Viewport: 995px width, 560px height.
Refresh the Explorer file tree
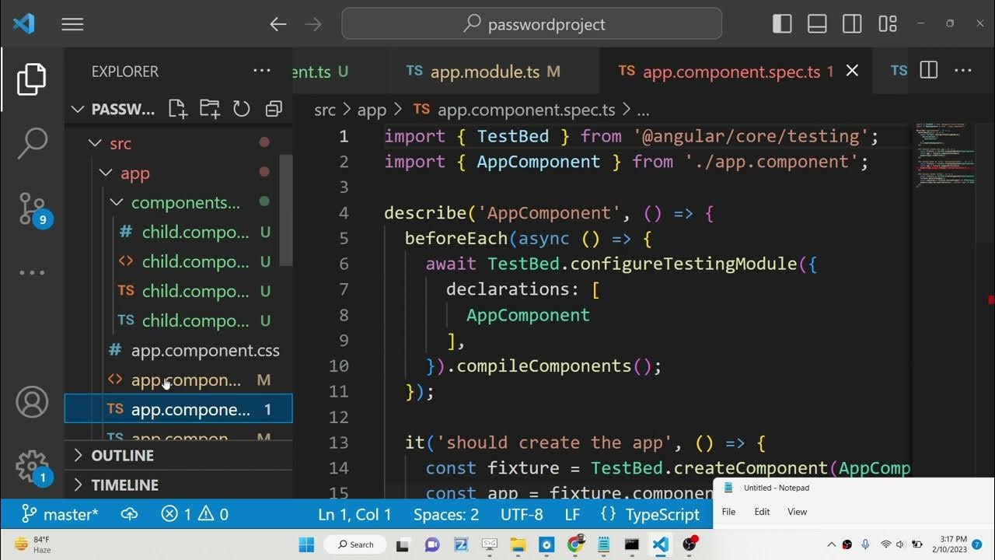242,109
